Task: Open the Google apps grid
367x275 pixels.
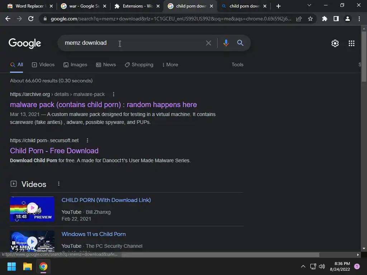Action: (x=352, y=43)
